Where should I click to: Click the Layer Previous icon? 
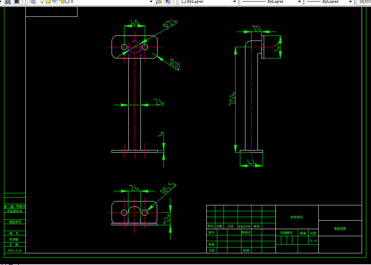(168, 2)
